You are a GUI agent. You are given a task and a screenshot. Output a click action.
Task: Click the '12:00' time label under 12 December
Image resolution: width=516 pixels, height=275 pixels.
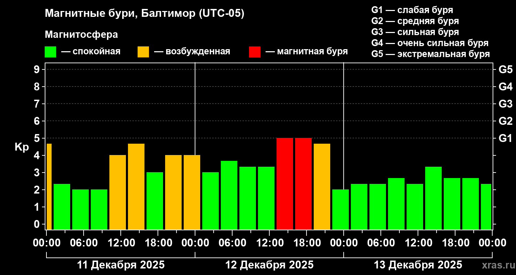pyautogui.click(x=269, y=243)
